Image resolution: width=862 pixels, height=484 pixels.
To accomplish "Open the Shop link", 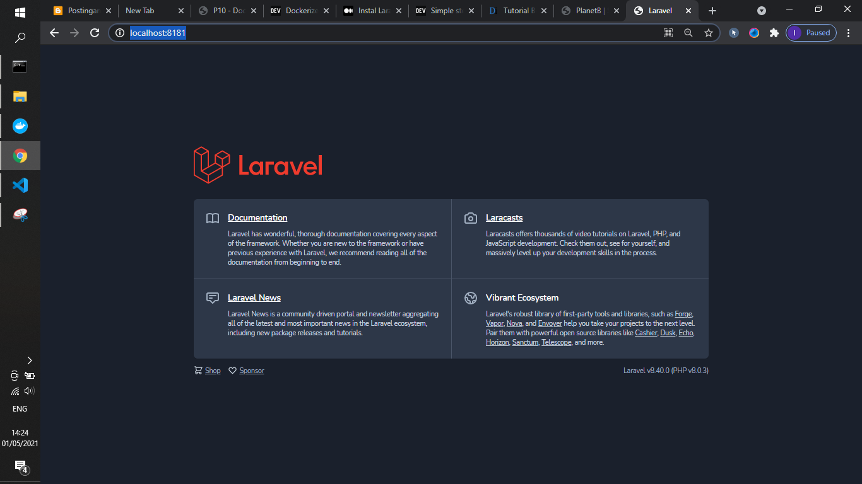I will click(213, 371).
